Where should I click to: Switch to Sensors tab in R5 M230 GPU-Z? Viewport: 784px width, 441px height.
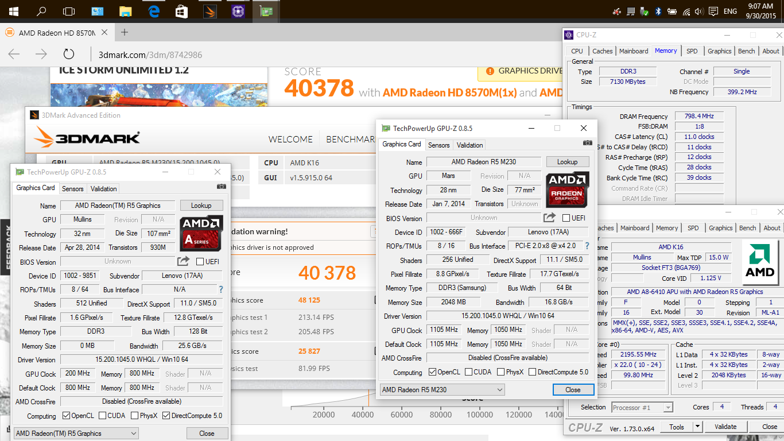tap(439, 145)
